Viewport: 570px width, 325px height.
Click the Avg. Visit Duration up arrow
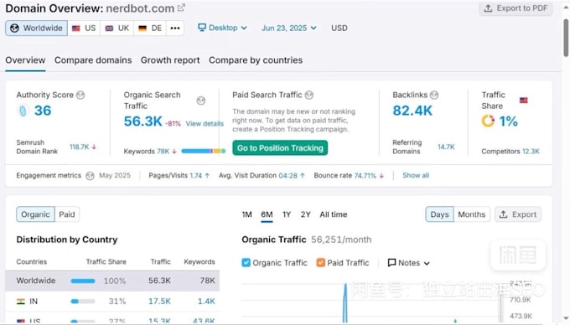(303, 176)
